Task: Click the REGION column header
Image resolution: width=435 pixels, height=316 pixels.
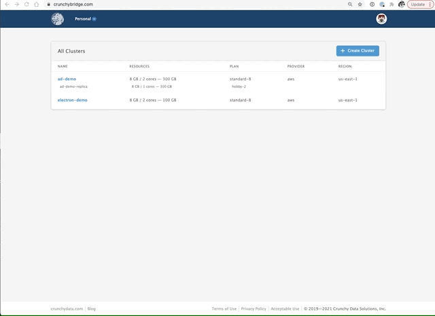Action: click(345, 67)
